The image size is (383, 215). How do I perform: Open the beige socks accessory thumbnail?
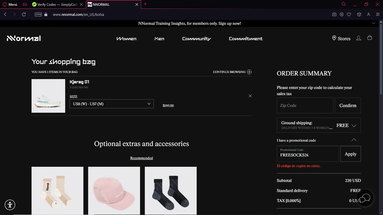pos(57,191)
